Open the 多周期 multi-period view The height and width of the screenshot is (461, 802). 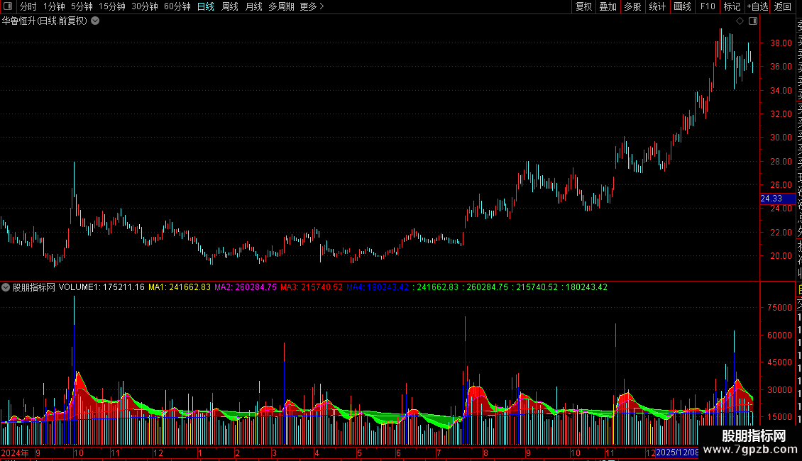281,6
